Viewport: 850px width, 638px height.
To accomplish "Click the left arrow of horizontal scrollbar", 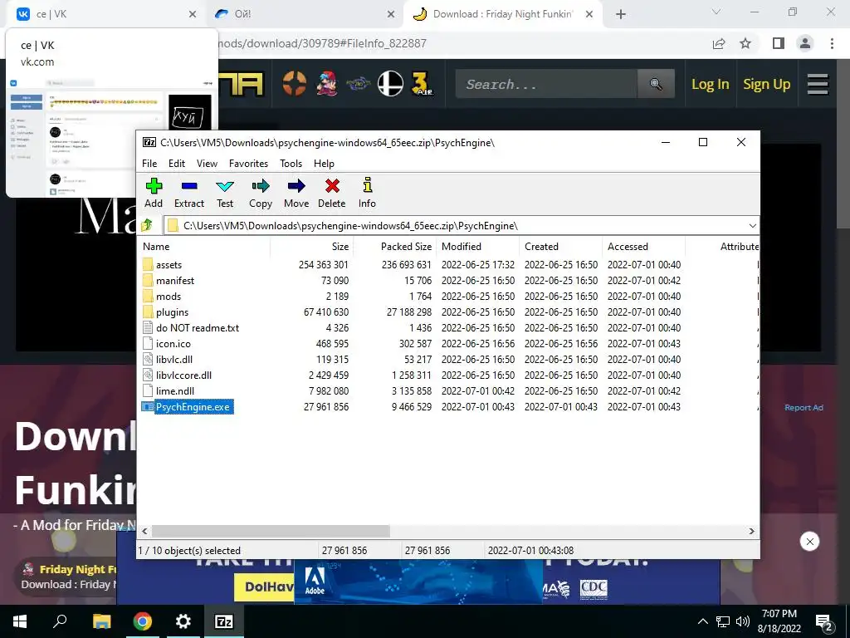I will 144,531.
